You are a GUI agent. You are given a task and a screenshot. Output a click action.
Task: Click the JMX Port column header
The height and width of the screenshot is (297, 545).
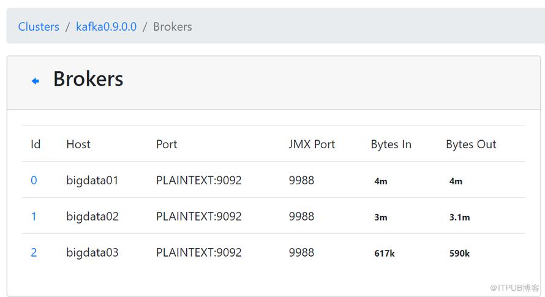312,144
